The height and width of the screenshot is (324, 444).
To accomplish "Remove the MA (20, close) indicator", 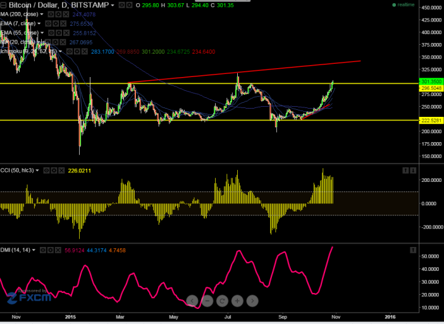I will [x=63, y=42].
